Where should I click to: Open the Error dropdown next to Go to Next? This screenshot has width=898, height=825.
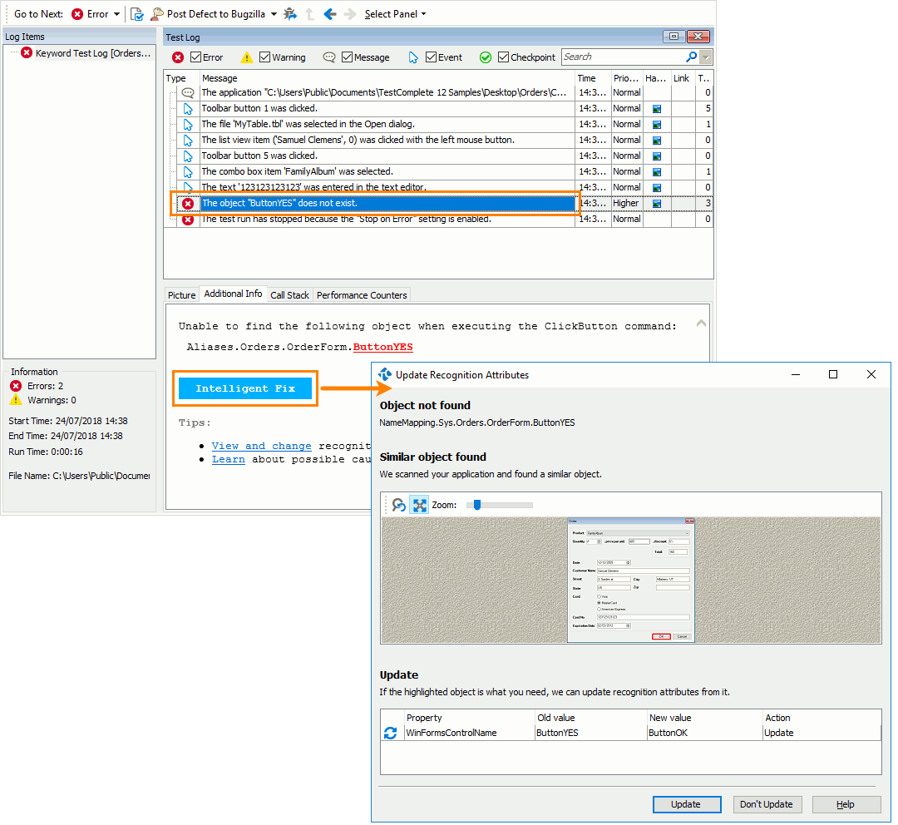click(x=115, y=14)
